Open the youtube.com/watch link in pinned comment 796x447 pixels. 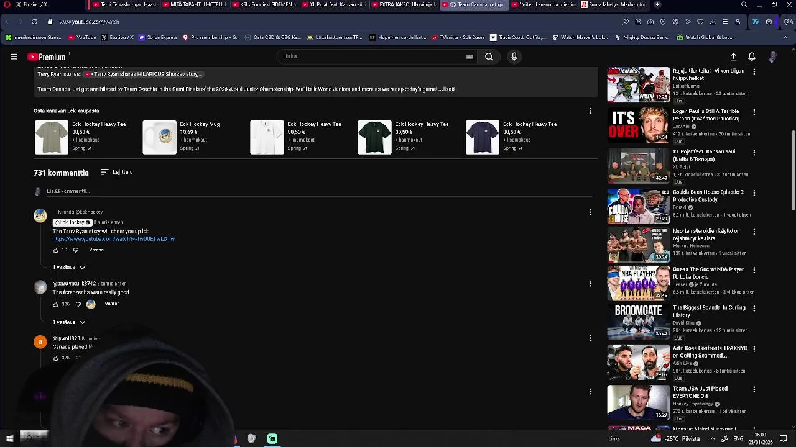click(114, 239)
